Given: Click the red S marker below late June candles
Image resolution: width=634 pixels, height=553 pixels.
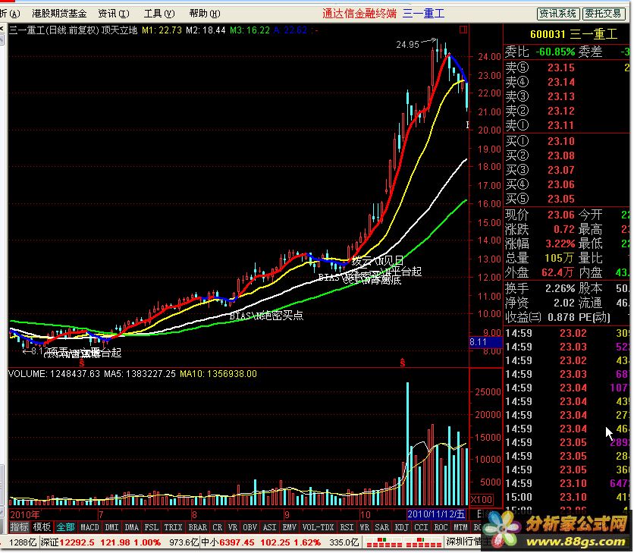Looking at the screenshot, I should point(82,363).
